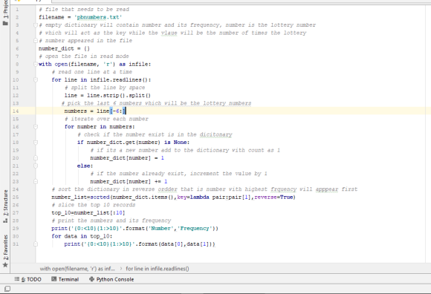This screenshot has height=294, width=431.
Task: Select breadcrumb 'with open(filename, 'r') as inf...'
Action: coord(77,269)
